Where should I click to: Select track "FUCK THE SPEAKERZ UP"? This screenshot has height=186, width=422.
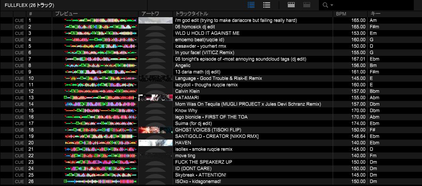(x=204, y=162)
